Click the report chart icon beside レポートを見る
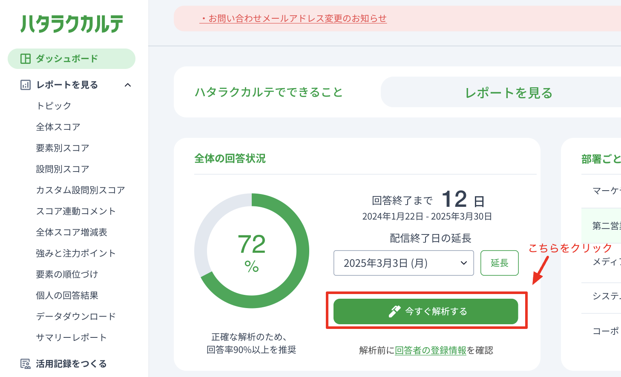This screenshot has width=621, height=377. pos(26,85)
